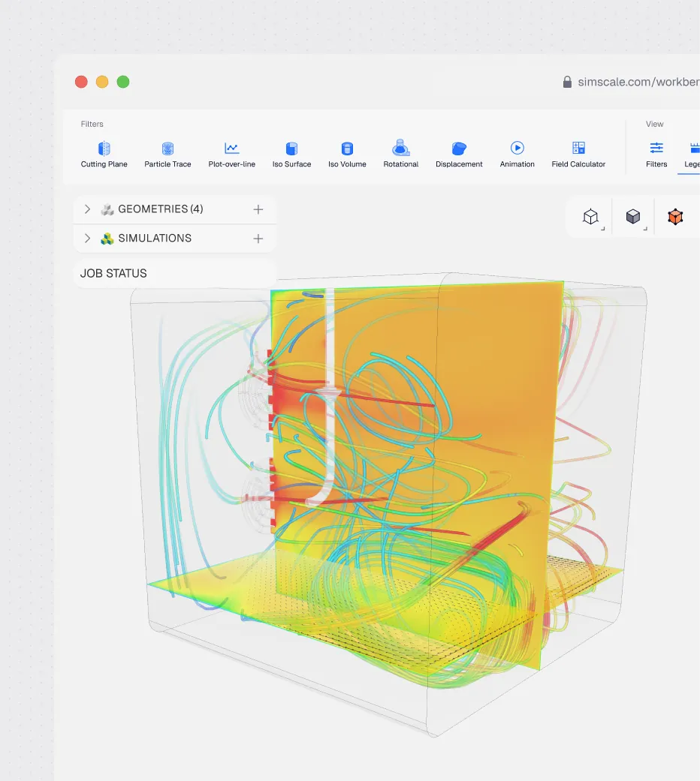
Task: Switch to the Legend view tab
Action: 692,155
